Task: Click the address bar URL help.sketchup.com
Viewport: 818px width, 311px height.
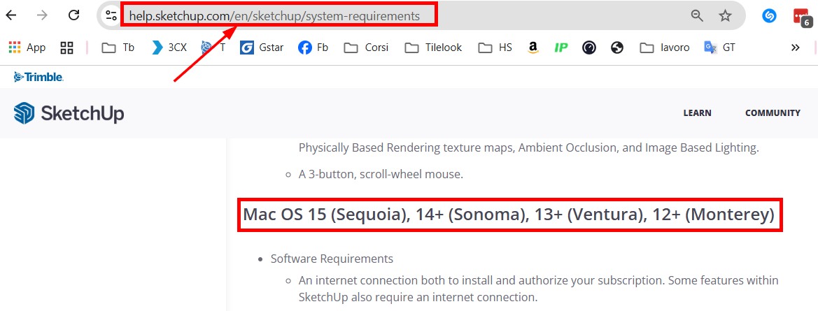Action: tap(274, 16)
